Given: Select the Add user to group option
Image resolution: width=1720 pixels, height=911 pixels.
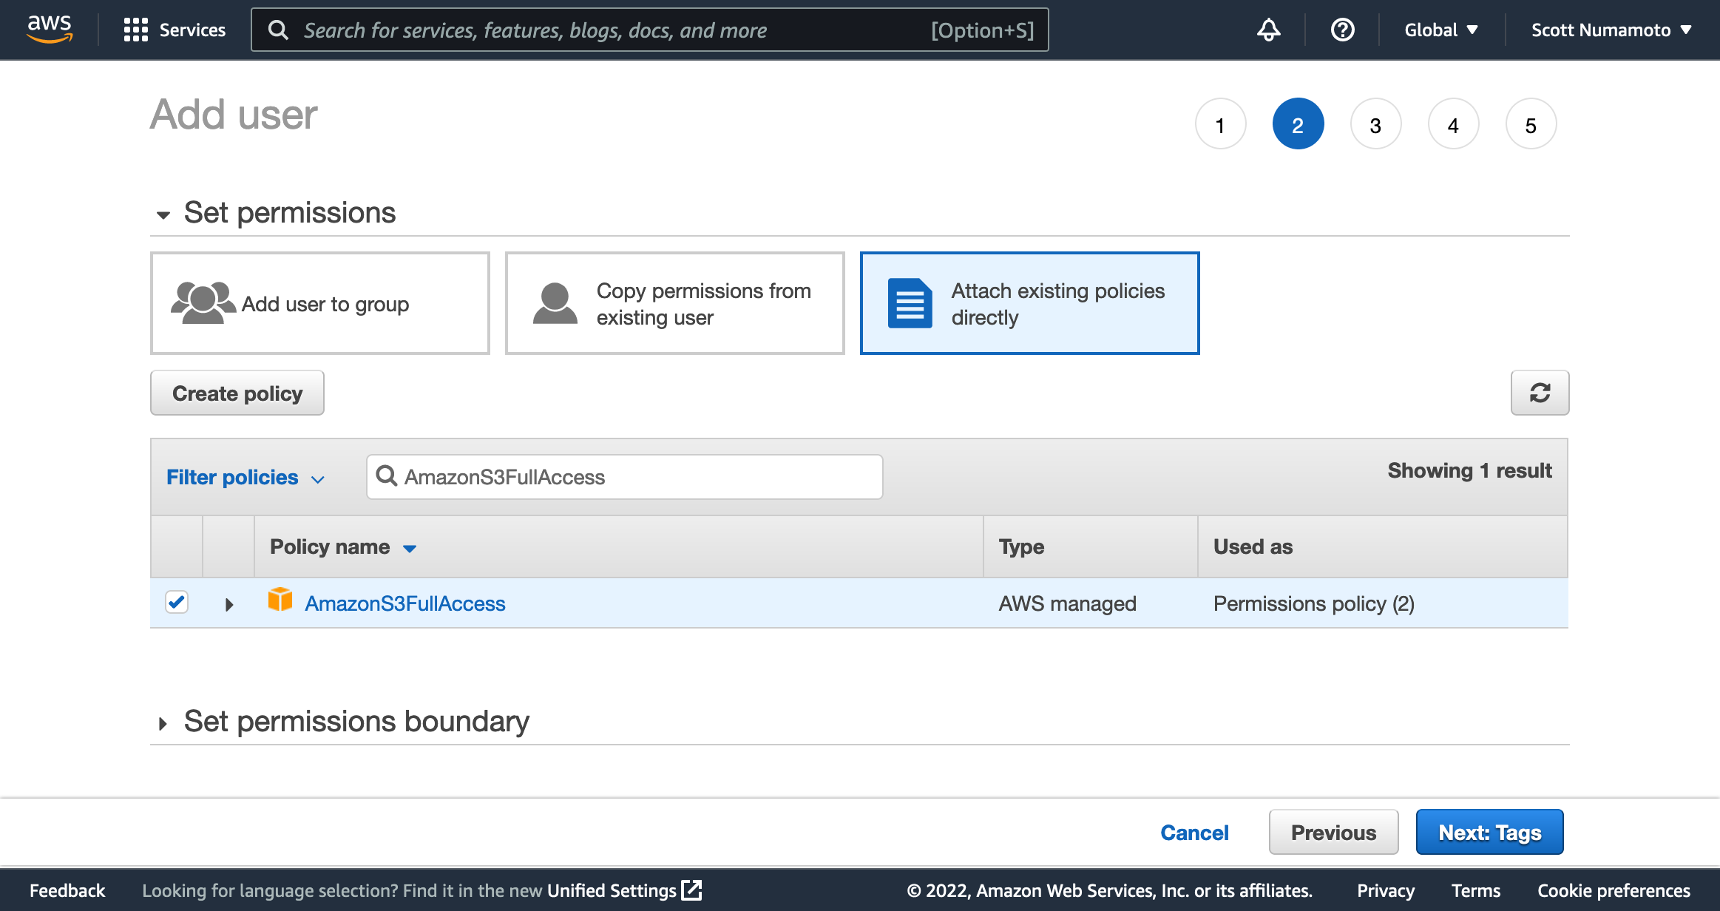Looking at the screenshot, I should click(x=319, y=303).
